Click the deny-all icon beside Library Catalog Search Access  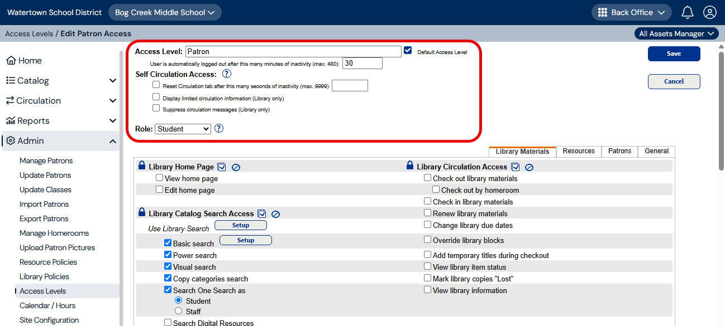click(275, 213)
